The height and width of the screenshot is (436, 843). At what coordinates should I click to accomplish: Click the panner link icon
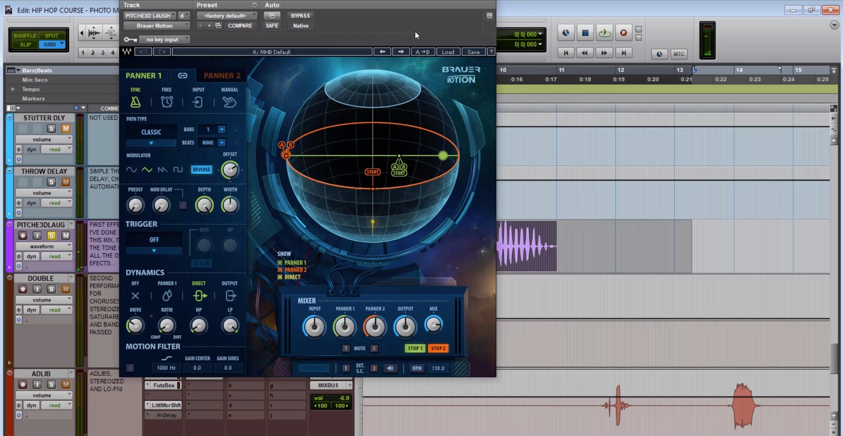183,75
